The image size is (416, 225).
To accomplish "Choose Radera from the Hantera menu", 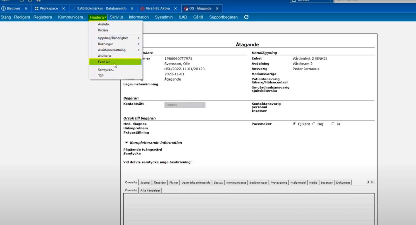I will tap(115, 30).
